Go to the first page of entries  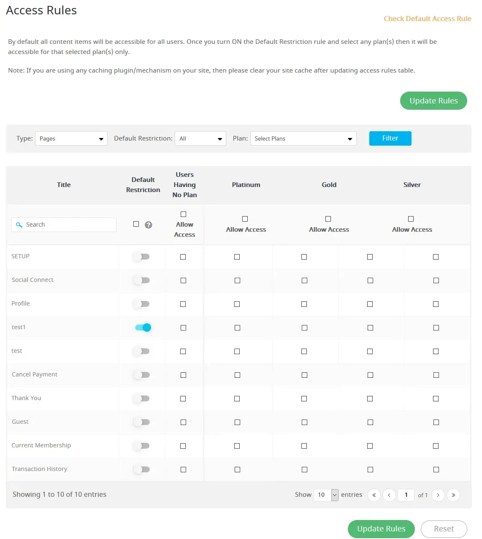374,495
